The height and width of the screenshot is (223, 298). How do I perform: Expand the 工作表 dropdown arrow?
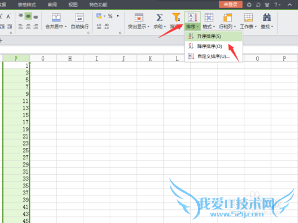pyautogui.click(x=256, y=27)
